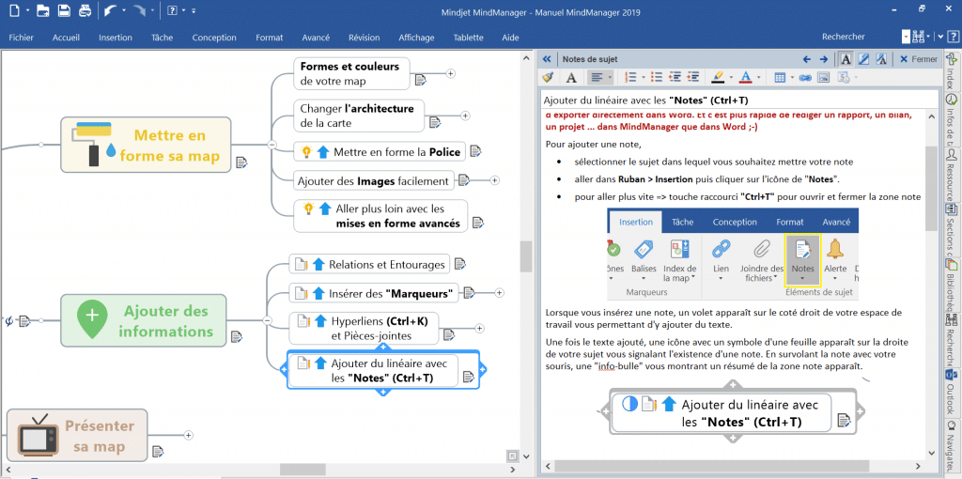Go to previous note with the left arrow
962x479 pixels.
[x=807, y=59]
